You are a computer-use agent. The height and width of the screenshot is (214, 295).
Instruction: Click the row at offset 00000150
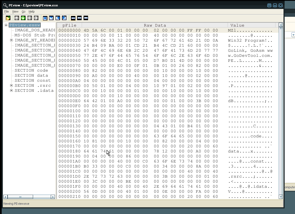click(x=168, y=136)
